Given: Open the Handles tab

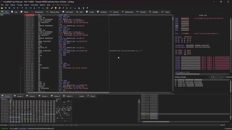Looking at the screenshot, I should point(154,12).
